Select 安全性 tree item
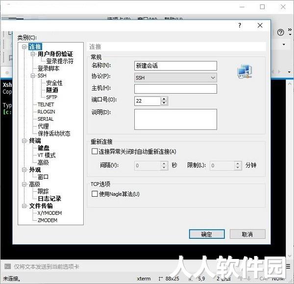This screenshot has height=284, width=294. tap(54, 83)
